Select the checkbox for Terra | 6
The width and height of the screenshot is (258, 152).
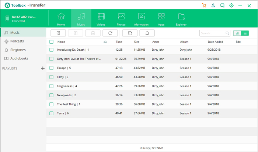pos(52,113)
